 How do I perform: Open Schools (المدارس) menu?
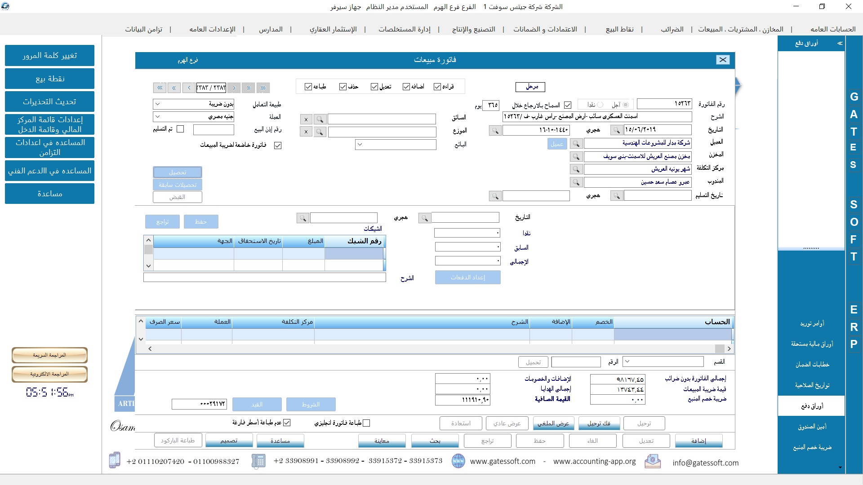click(x=271, y=29)
